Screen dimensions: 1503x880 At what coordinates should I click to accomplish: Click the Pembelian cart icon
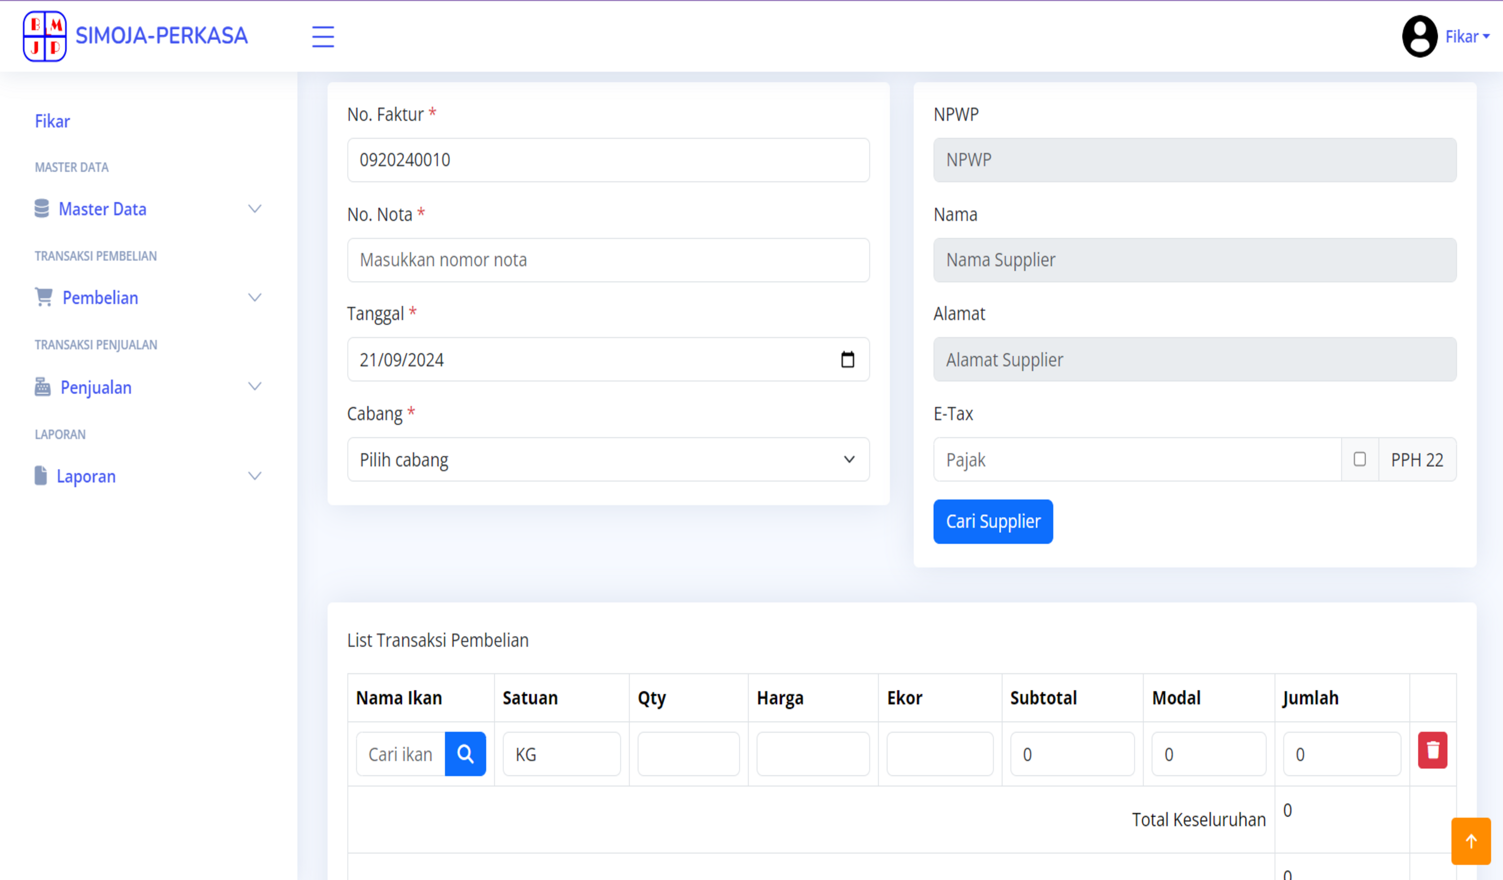[x=44, y=297]
